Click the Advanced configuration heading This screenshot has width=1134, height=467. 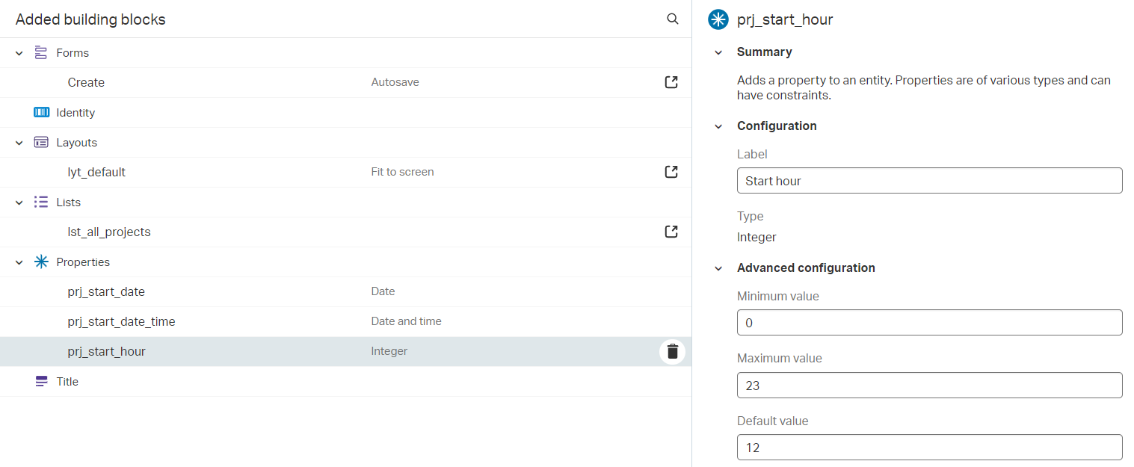click(806, 268)
